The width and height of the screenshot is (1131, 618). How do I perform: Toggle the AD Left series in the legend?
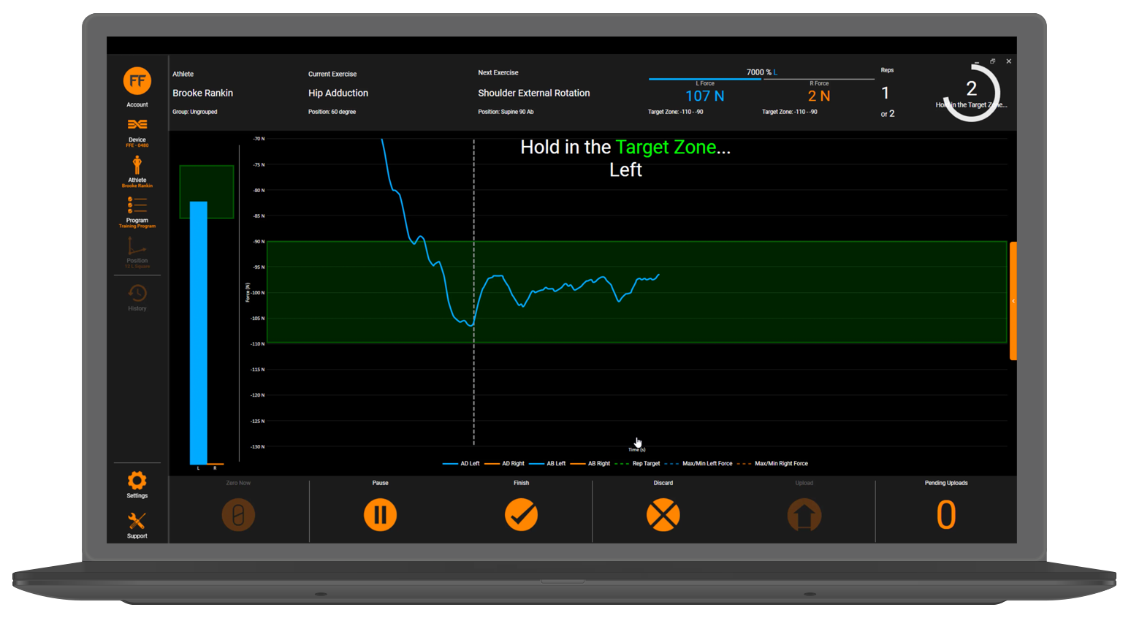461,464
